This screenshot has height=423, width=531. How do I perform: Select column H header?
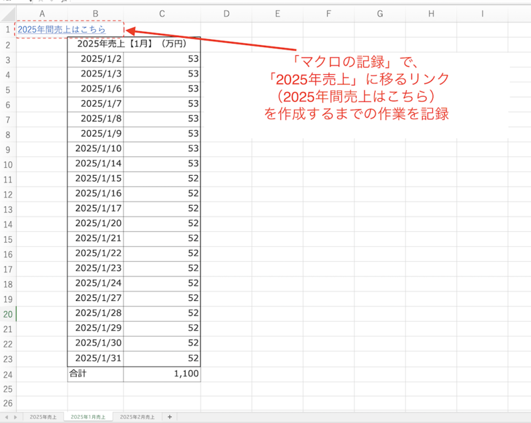tap(431, 14)
